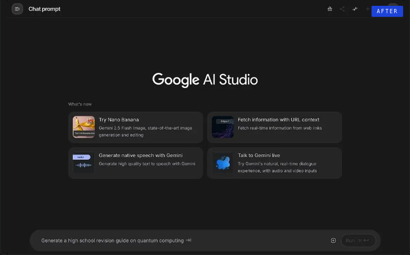Click the new chat plus icon in header

pos(367,9)
